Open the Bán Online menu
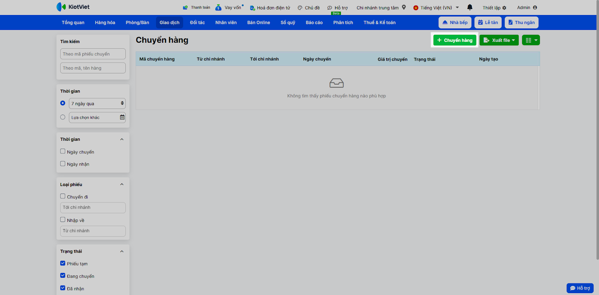This screenshot has height=295, width=599. point(258,22)
